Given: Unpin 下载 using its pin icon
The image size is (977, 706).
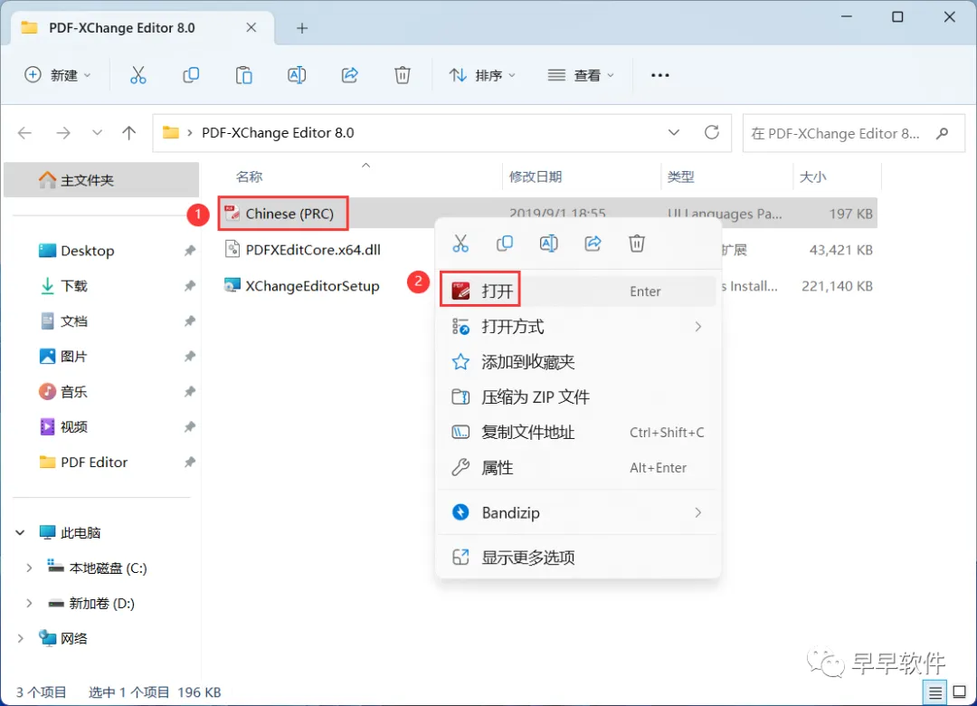Looking at the screenshot, I should click(x=189, y=286).
